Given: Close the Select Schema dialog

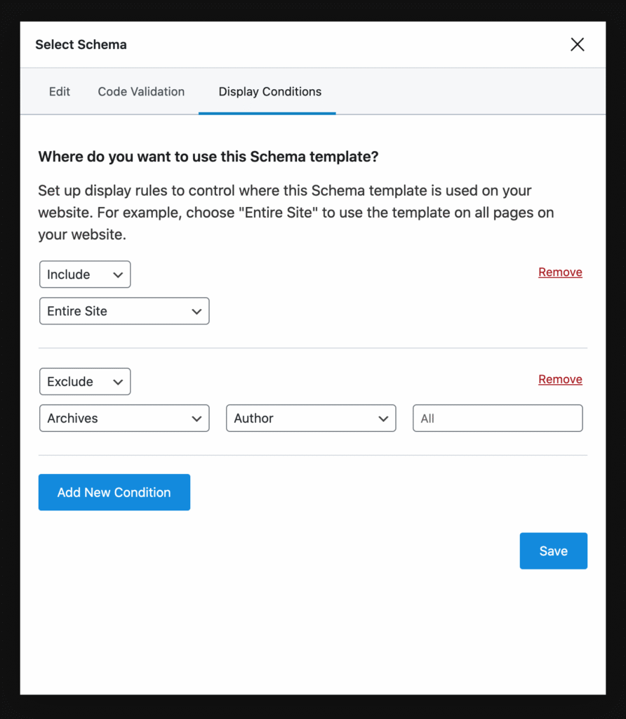Looking at the screenshot, I should [x=577, y=44].
